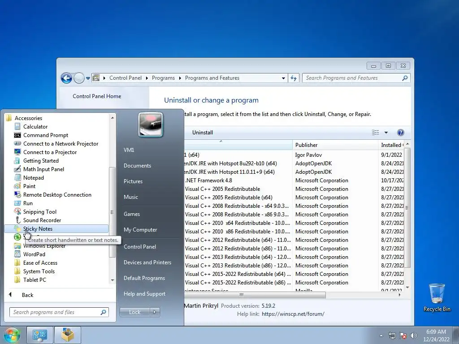
Task: Open Windows Explorer from Accessories
Action: click(44, 246)
